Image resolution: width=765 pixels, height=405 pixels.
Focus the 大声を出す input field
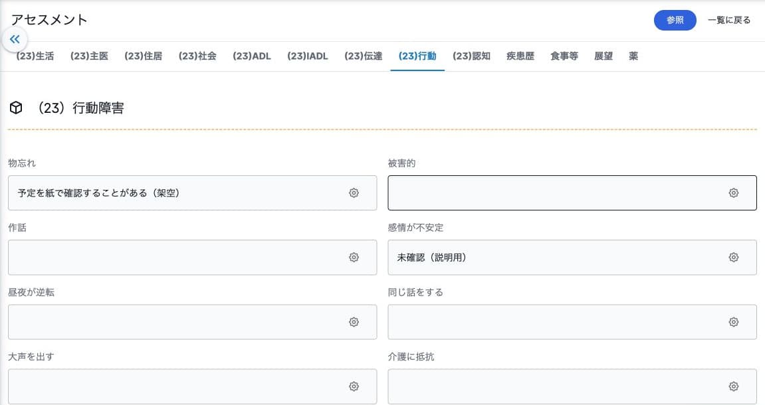tap(192, 386)
